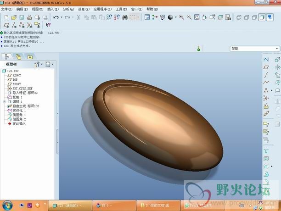
Task: Open the Find tool with binoculars icon
Action: 125,17
